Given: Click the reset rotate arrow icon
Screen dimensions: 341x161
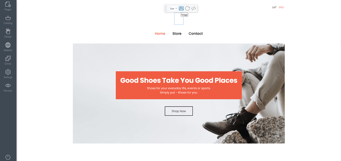Looking at the screenshot, I should tap(187, 8).
